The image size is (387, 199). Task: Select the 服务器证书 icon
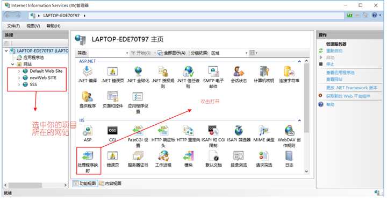click(138, 156)
